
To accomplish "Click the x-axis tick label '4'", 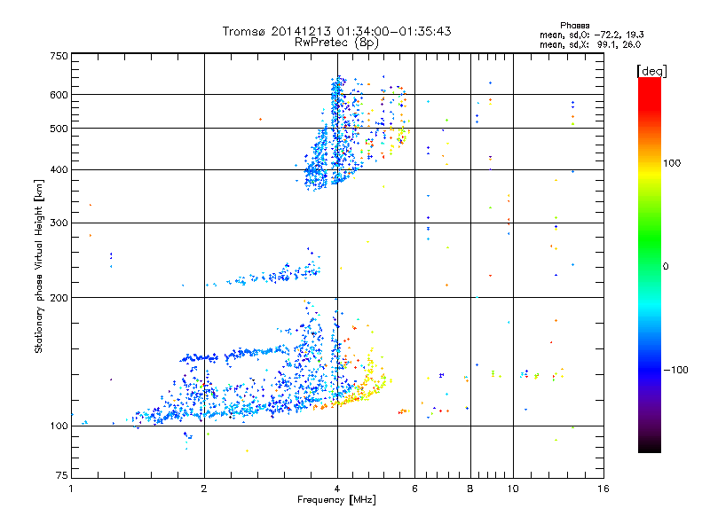I will (x=337, y=489).
